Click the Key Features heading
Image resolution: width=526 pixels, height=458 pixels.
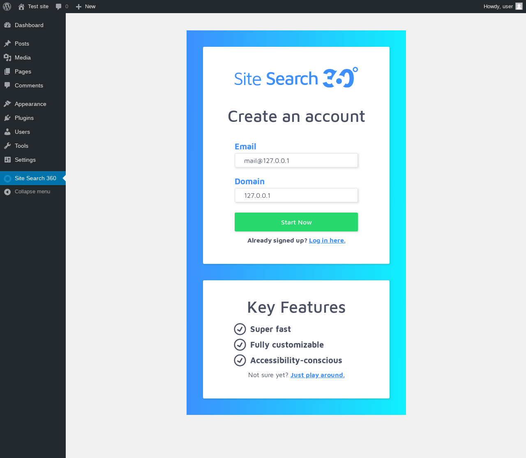[x=296, y=307]
